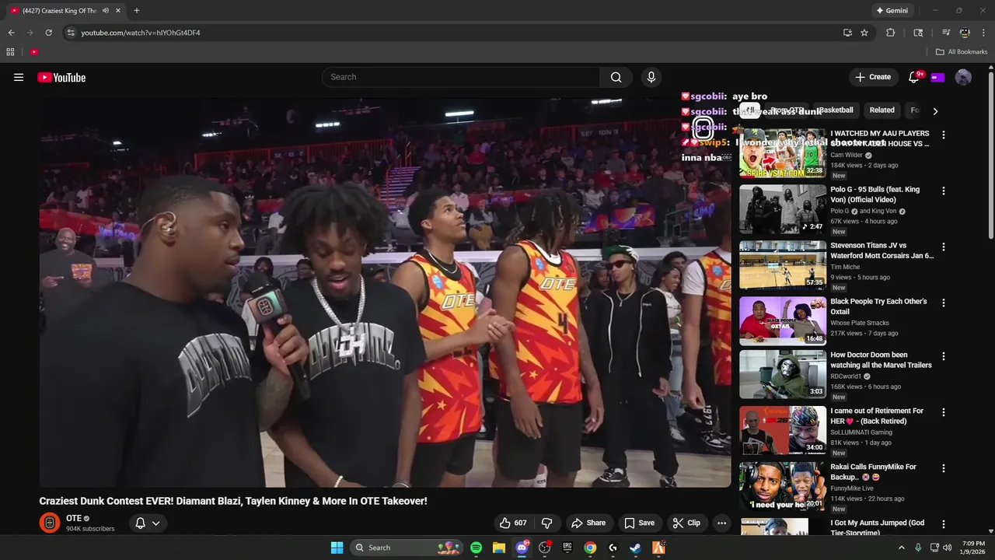Open Chrome media controls icon
Screen dimensions: 995x560
[946, 33]
